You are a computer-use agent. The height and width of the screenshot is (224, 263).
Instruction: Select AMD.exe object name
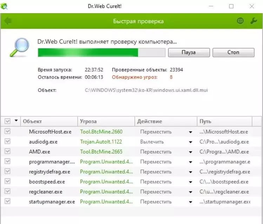[39, 152]
